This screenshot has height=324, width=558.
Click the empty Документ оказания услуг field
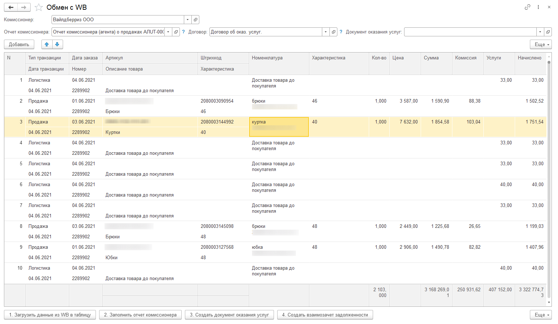tap(470, 32)
